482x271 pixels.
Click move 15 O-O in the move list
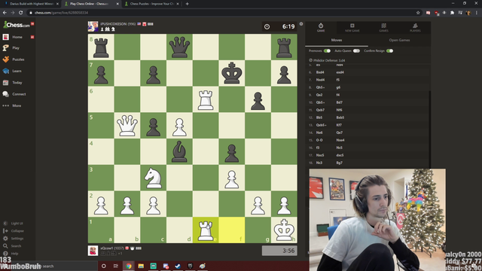319,140
